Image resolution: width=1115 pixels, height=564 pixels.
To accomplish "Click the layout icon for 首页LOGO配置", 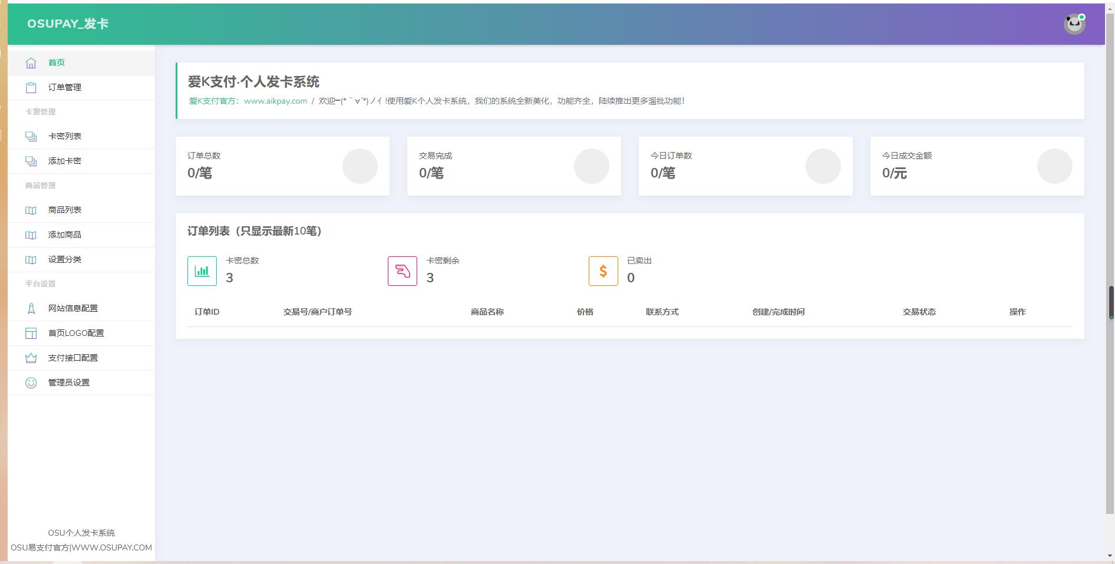I will click(x=31, y=333).
